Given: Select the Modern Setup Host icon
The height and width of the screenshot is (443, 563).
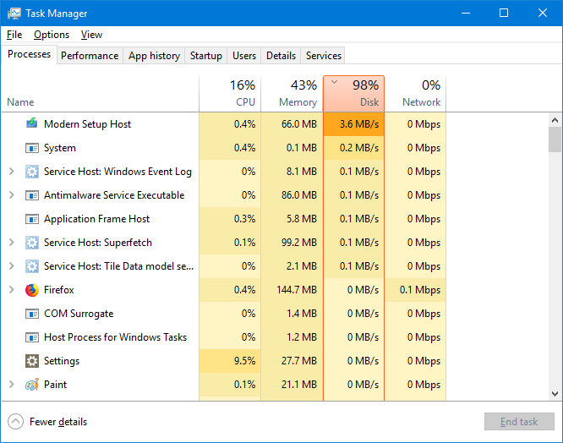Looking at the screenshot, I should [x=32, y=123].
